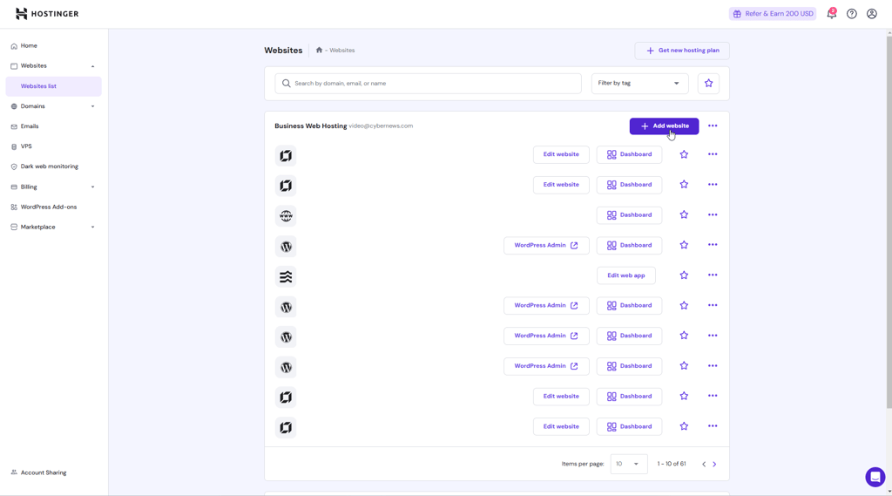Screen dimensions: 892x496
Task: Click the gift icon in Refer & Earn
Action: (x=737, y=14)
